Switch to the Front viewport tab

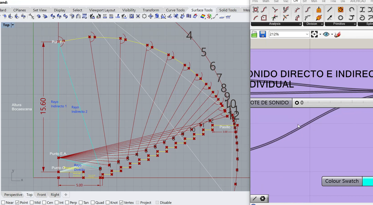click(x=42, y=194)
